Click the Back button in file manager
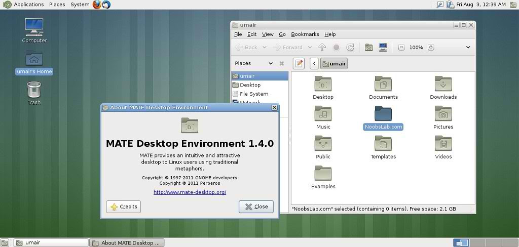 tap(246, 47)
